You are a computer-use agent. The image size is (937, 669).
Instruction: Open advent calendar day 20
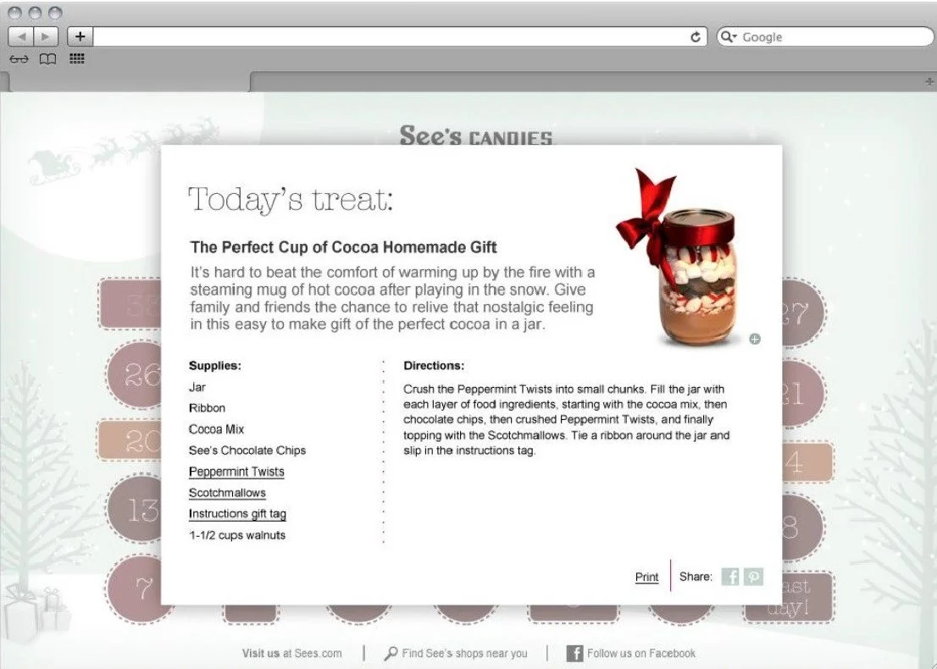coord(130,441)
